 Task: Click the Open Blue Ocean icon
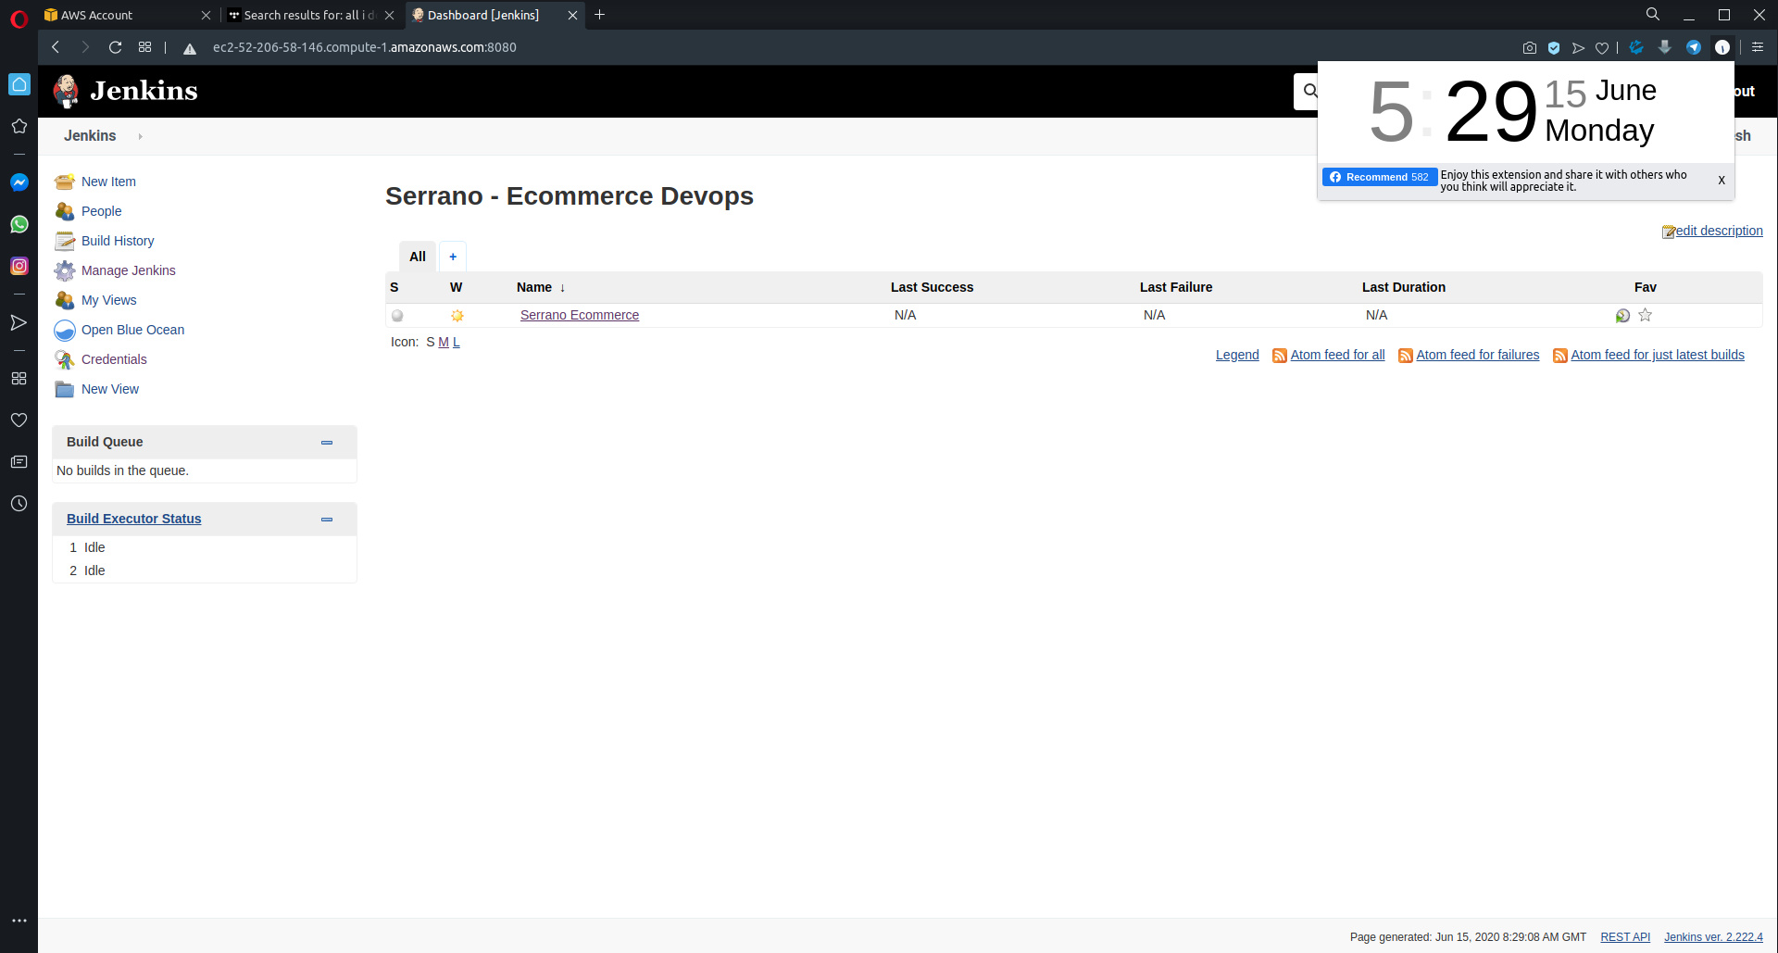pos(65,330)
